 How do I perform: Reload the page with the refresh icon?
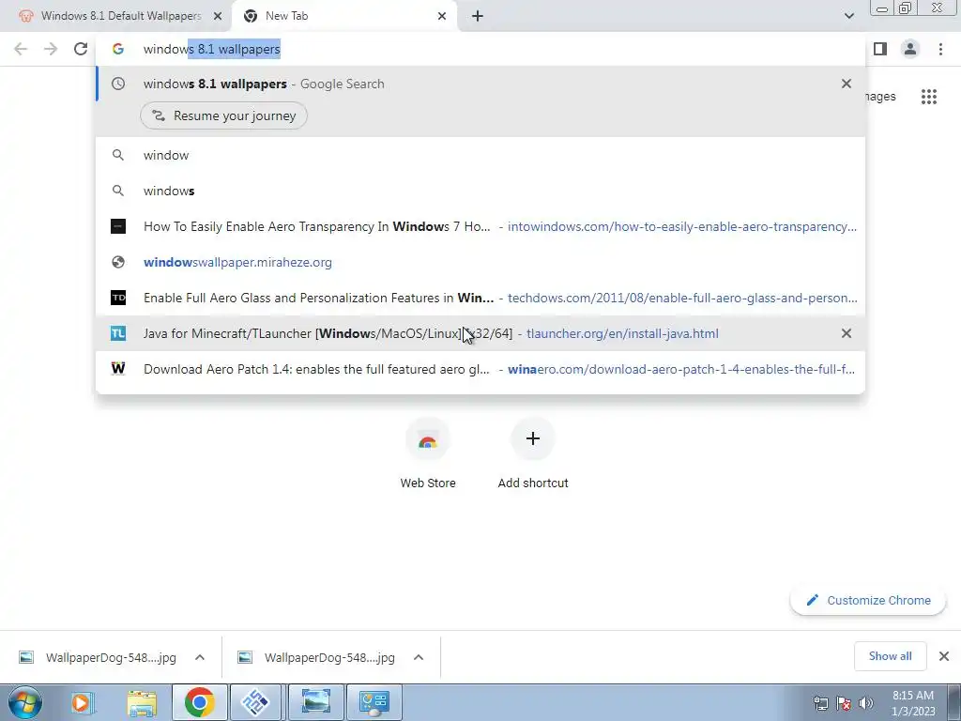81,49
